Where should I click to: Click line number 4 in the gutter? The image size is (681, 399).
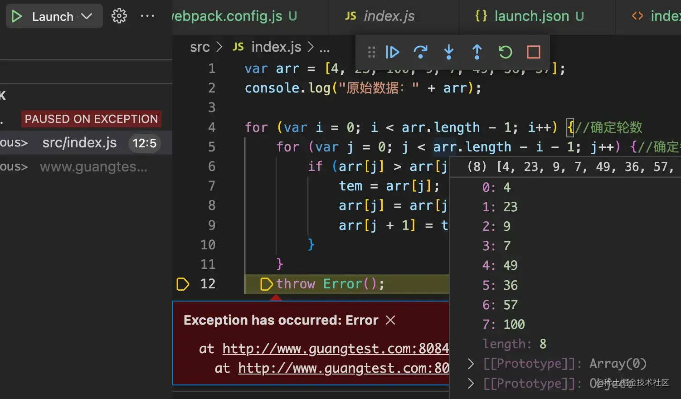click(212, 127)
